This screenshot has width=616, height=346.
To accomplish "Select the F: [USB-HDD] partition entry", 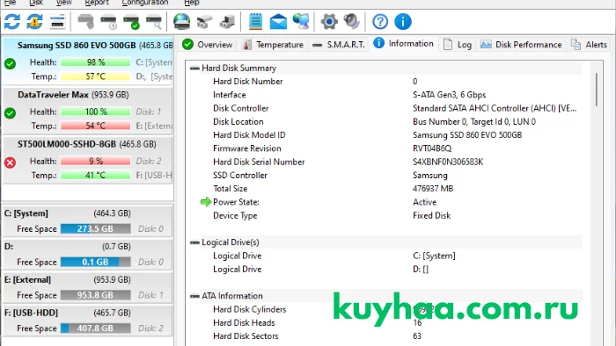I will point(87,321).
